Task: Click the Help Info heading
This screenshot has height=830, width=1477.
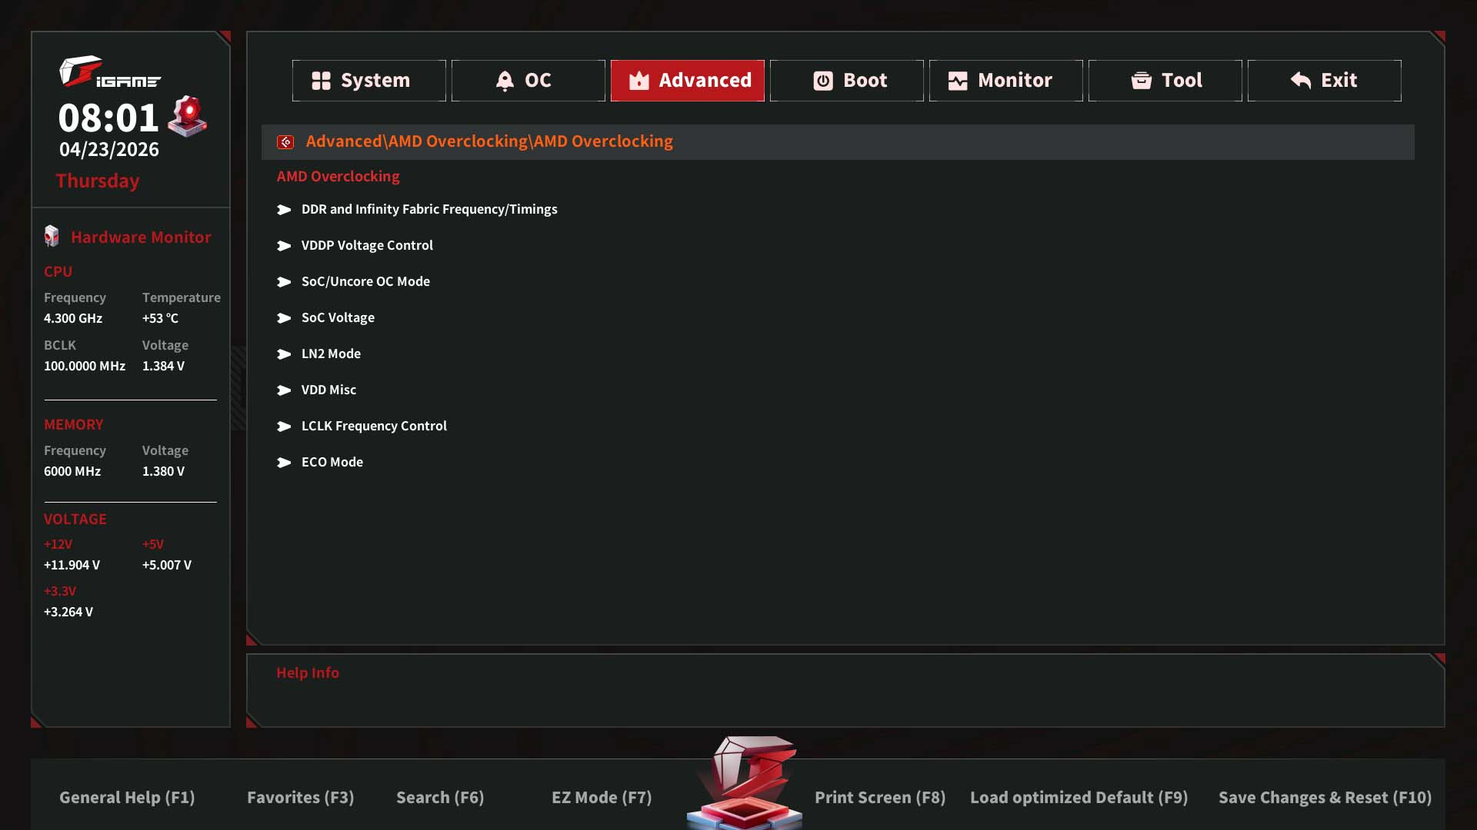Action: coord(308,672)
